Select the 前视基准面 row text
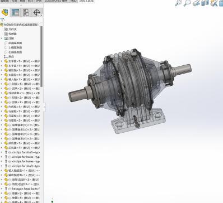The image size is (223, 203). tap(15, 43)
